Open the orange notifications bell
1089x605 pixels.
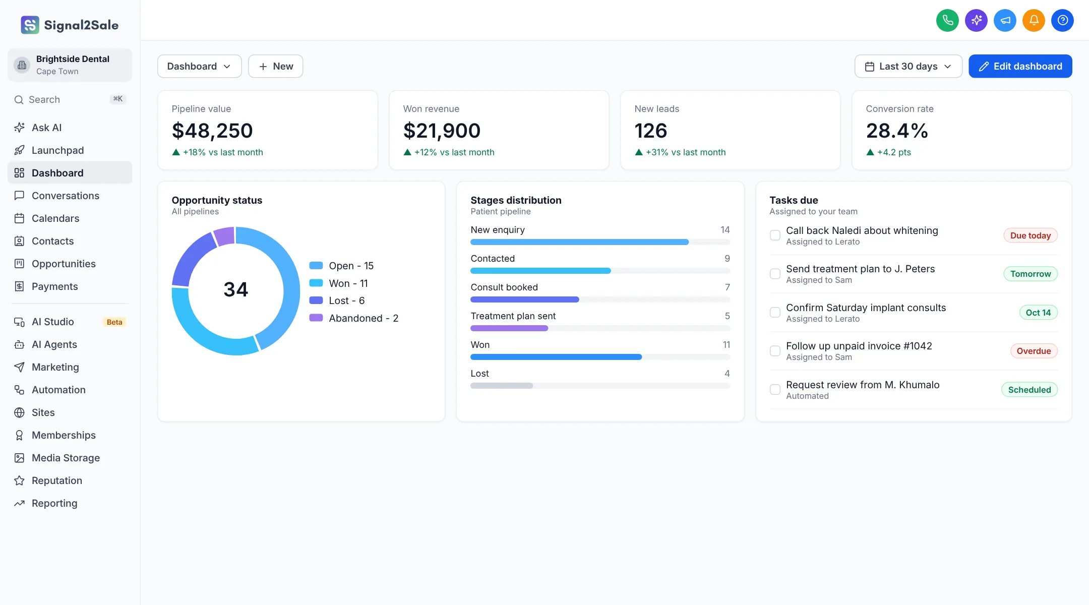pyautogui.click(x=1034, y=20)
